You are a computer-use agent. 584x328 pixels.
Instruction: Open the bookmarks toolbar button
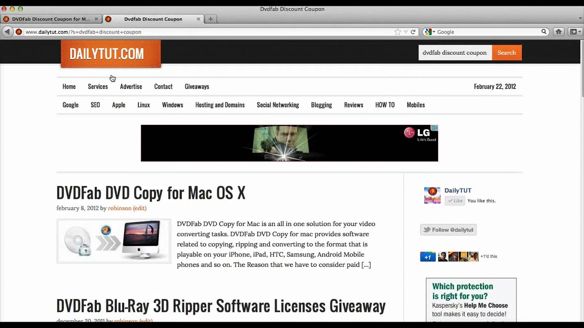[575, 32]
